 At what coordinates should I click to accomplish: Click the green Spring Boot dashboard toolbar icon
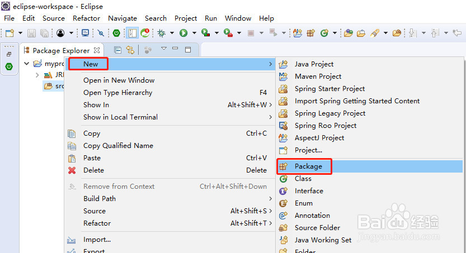pyautogui.click(x=116, y=33)
